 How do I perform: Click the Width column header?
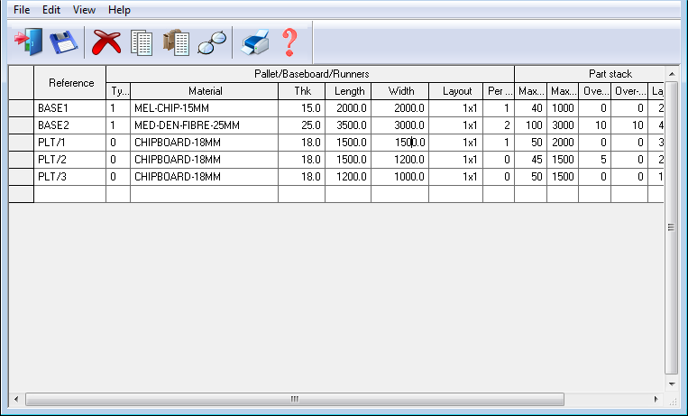[400, 91]
